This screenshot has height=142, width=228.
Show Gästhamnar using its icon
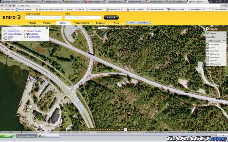pyautogui.click(x=207, y=54)
